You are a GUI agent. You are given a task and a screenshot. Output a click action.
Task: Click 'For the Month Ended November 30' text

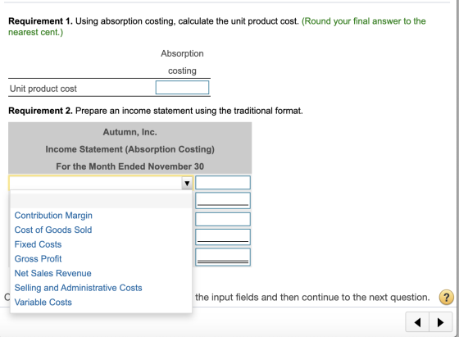[x=130, y=166]
